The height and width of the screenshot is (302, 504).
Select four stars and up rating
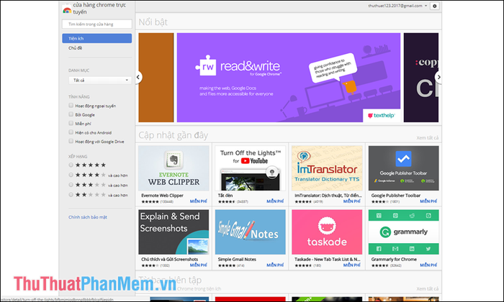point(71,175)
